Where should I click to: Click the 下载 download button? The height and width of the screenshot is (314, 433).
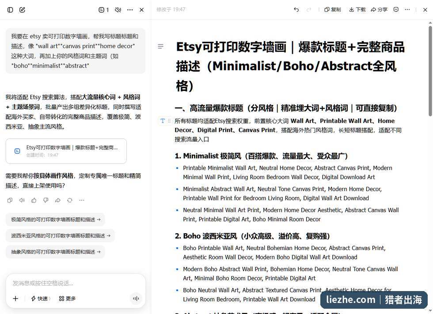click(357, 10)
